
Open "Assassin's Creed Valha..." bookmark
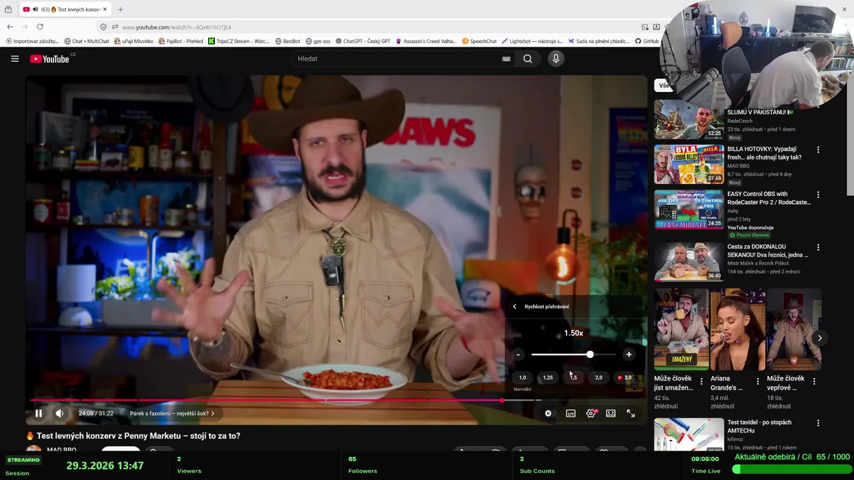(x=426, y=41)
